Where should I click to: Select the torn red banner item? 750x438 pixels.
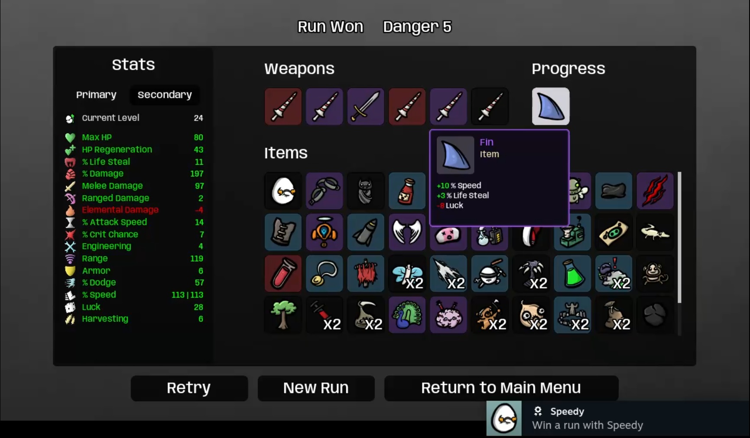click(x=366, y=274)
